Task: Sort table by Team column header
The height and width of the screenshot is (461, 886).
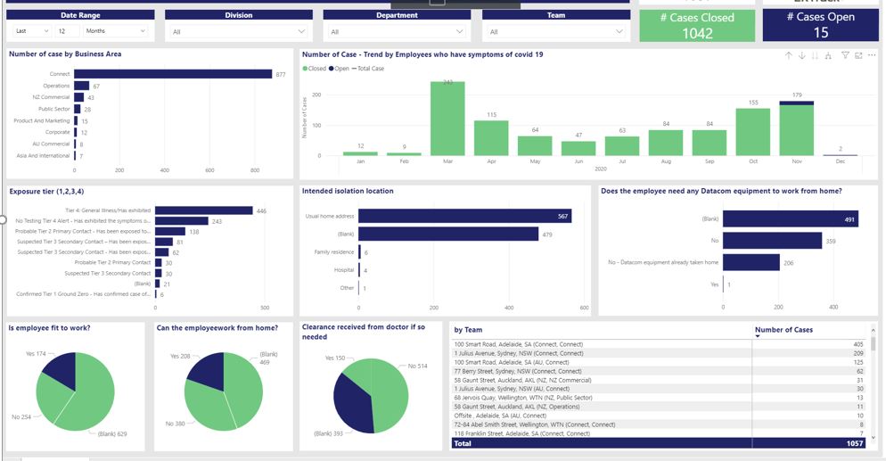Action: pyautogui.click(x=468, y=330)
